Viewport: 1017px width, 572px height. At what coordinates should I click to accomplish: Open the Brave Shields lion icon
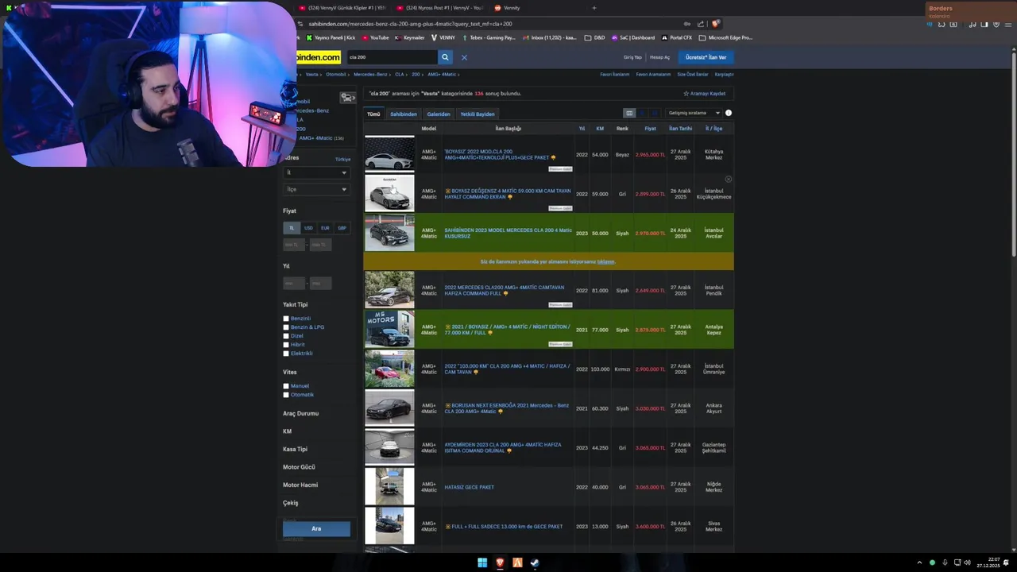coord(715,24)
